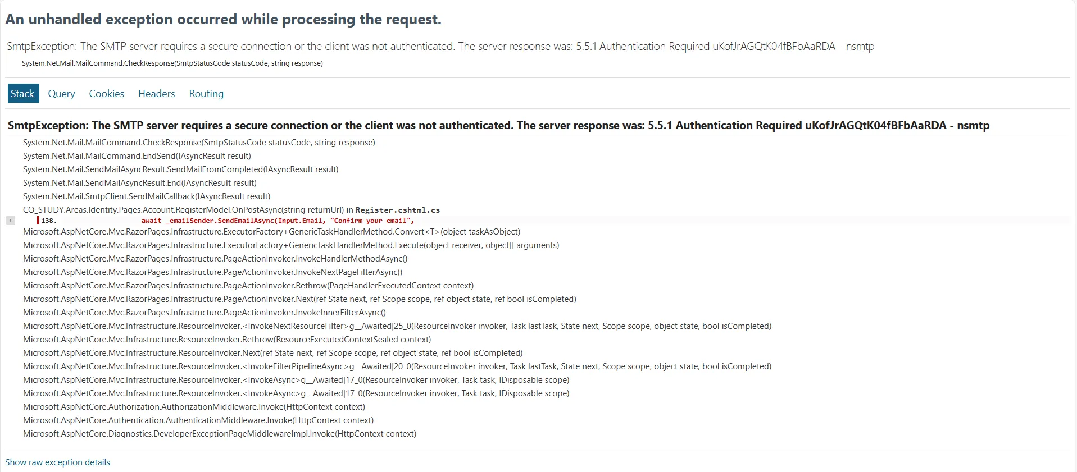The width and height of the screenshot is (1077, 472).
Task: Click the ResourceInvoker.Rethrow stack frame
Action: pos(227,340)
